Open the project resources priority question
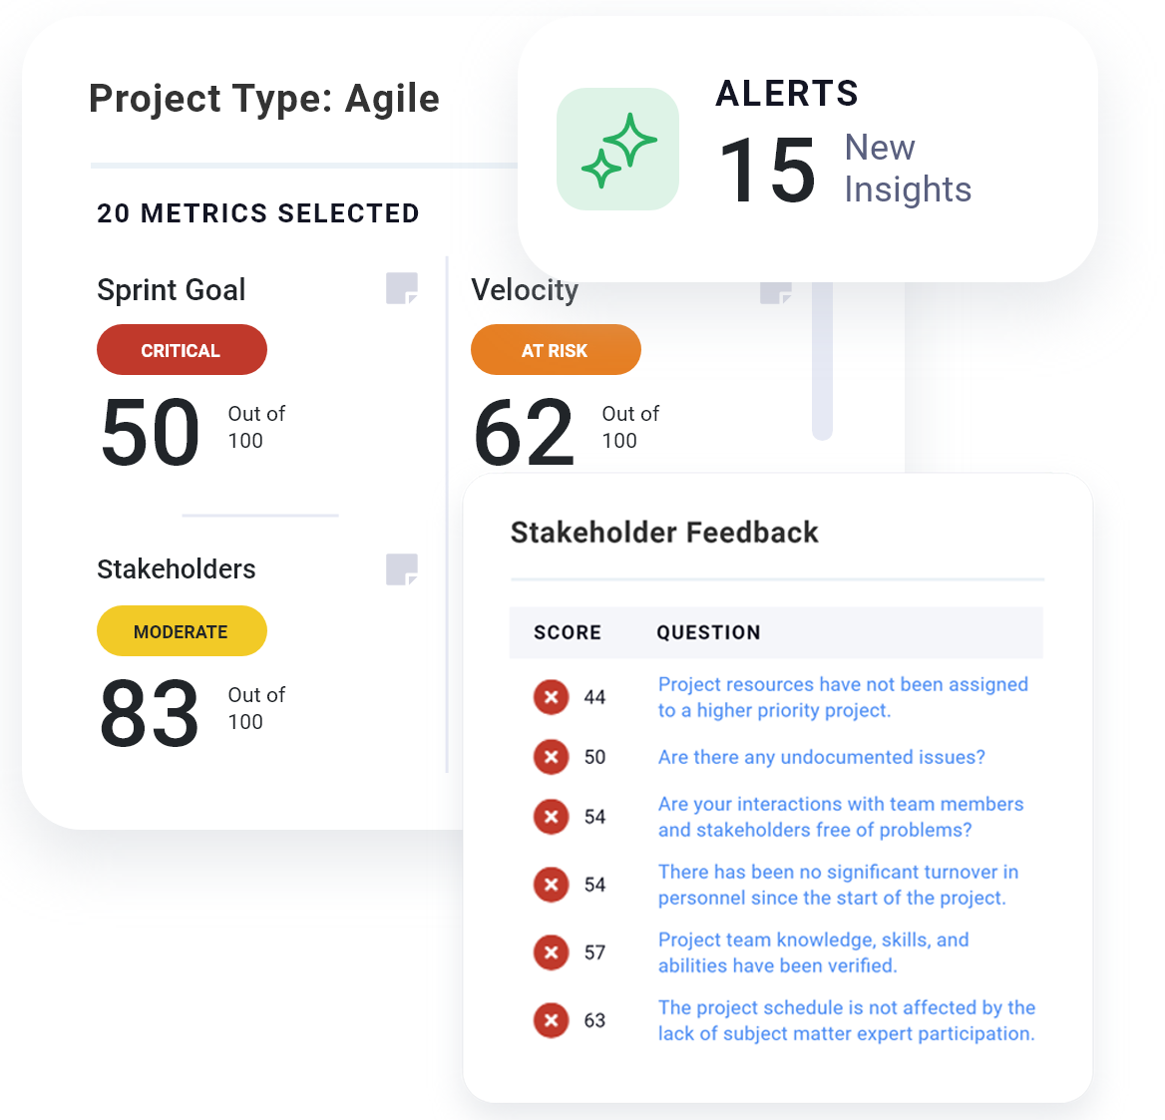 tap(842, 697)
